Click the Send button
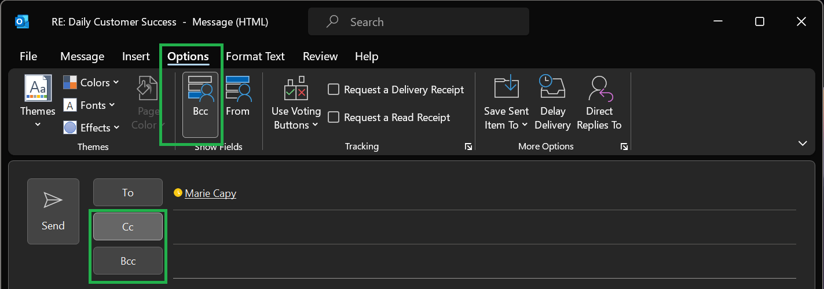Image resolution: width=824 pixels, height=289 pixels. pos(53,211)
